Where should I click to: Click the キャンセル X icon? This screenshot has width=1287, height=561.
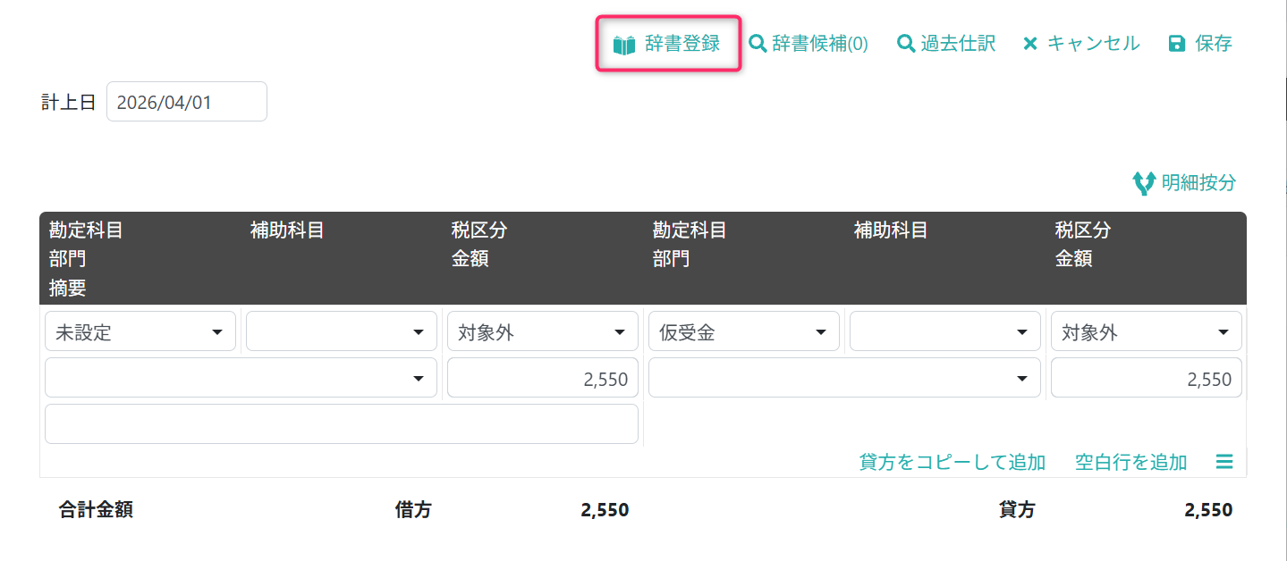tap(1030, 43)
